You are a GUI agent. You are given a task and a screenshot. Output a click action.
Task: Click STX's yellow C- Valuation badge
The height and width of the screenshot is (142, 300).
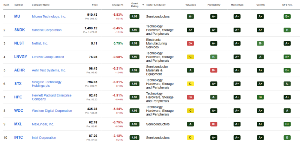click(x=190, y=84)
